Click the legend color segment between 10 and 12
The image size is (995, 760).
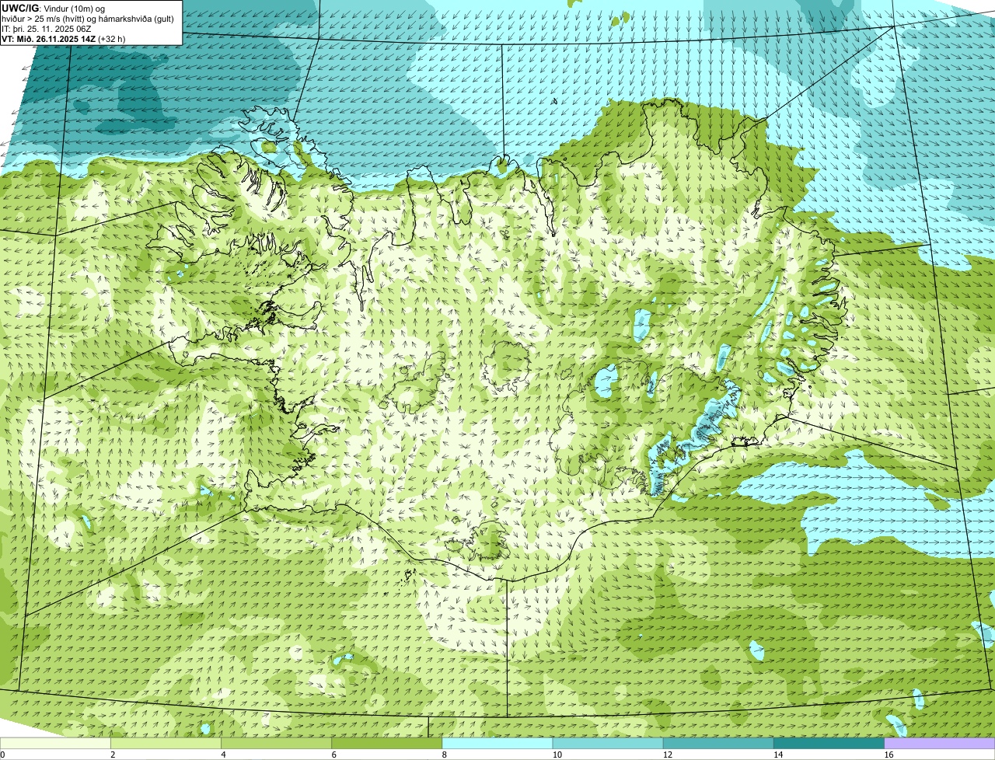coord(608,743)
